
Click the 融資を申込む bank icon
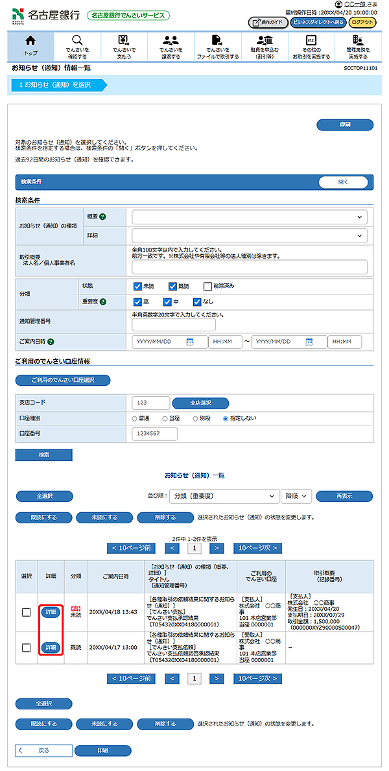pos(265,41)
